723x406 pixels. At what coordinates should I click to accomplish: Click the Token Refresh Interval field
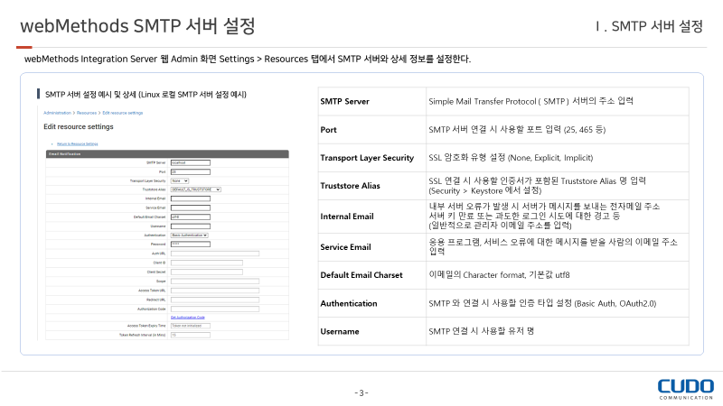click(190, 335)
